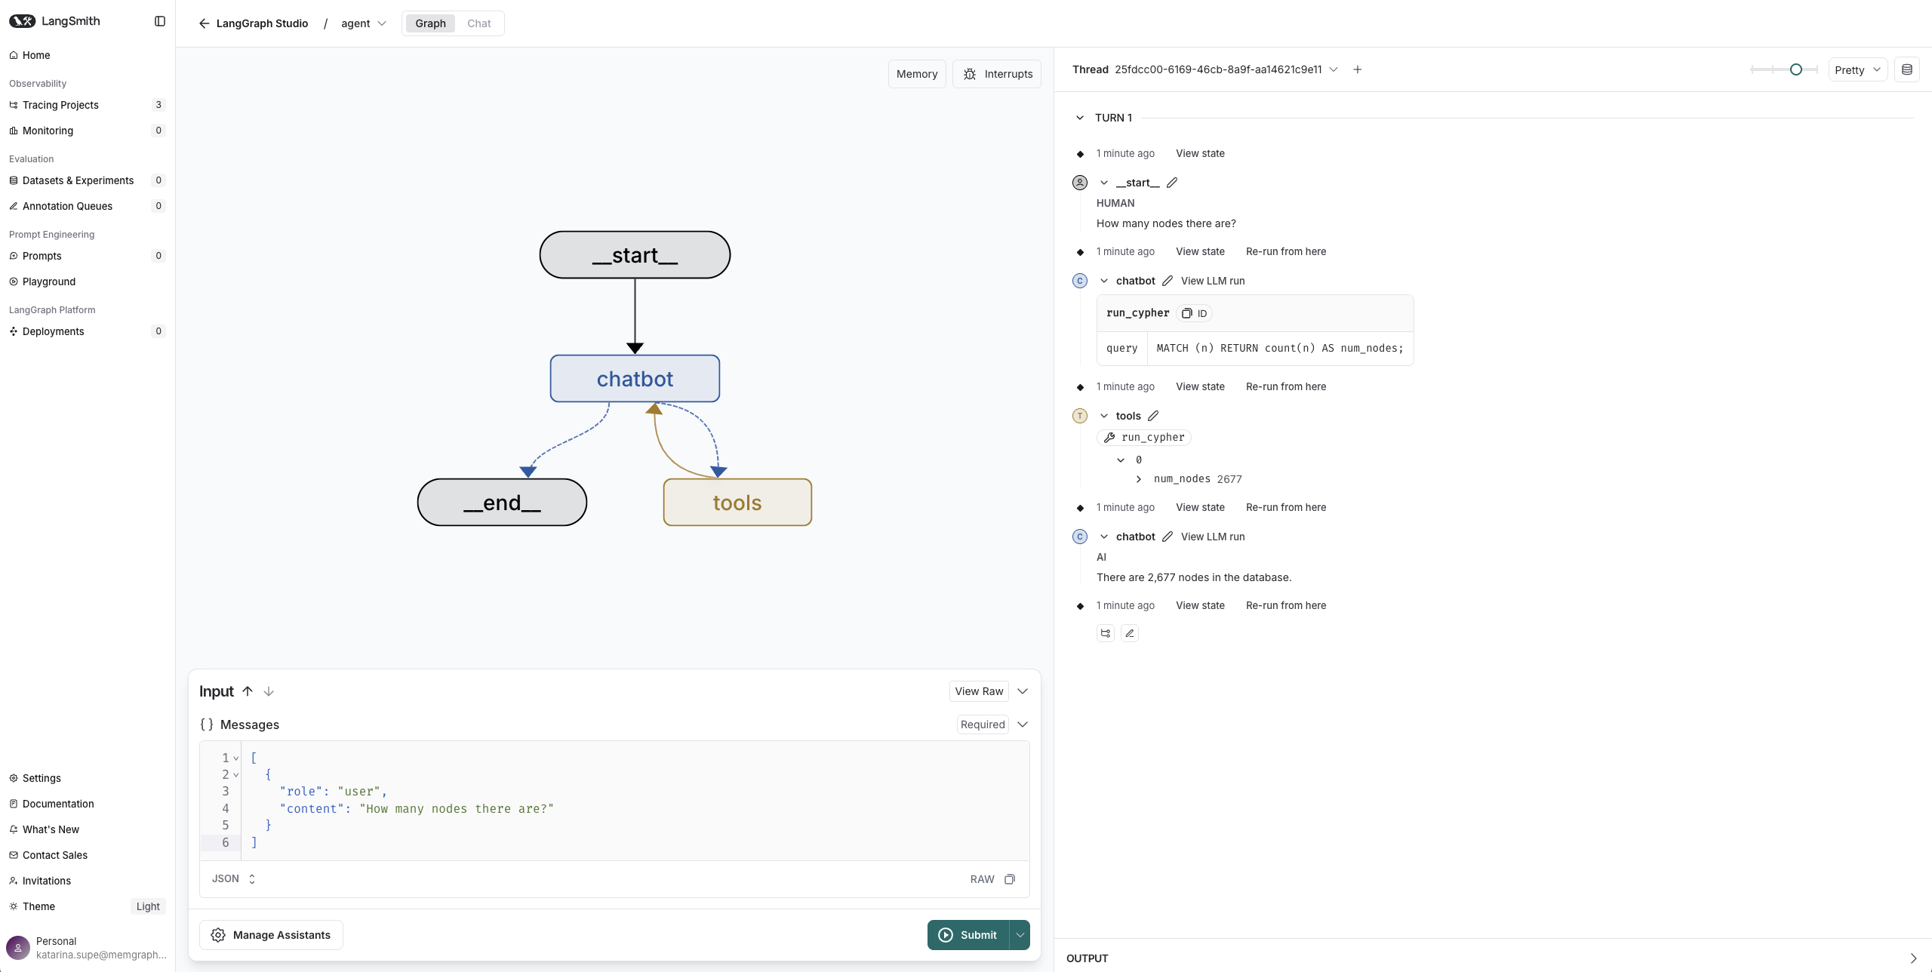Open Submit options dropdown arrow
Viewport: 1932px width, 972px height.
(x=1020, y=935)
